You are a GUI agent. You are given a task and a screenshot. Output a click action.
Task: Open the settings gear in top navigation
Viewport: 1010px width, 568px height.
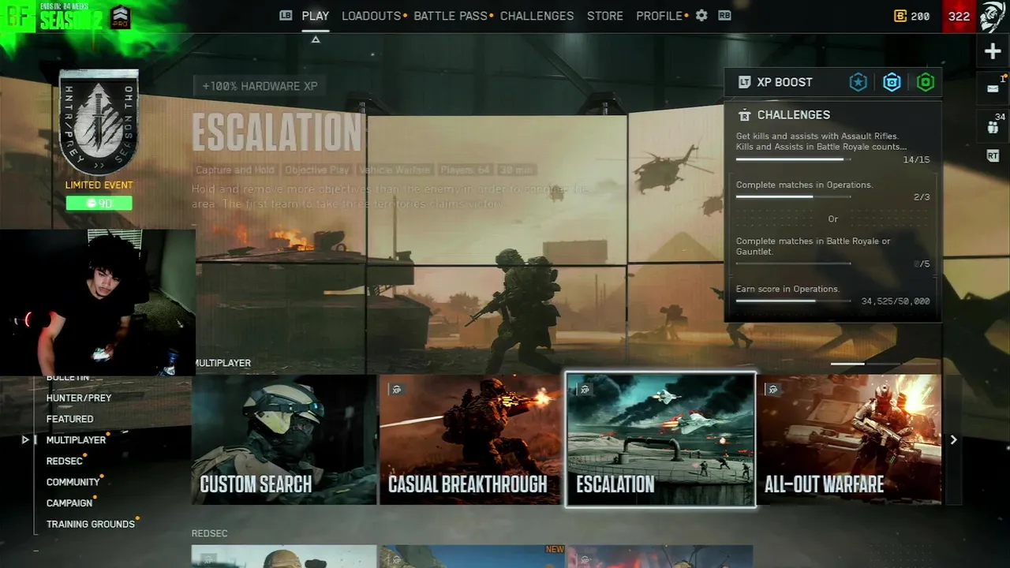click(701, 16)
